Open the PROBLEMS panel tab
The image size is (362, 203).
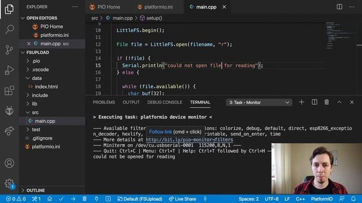point(104,102)
